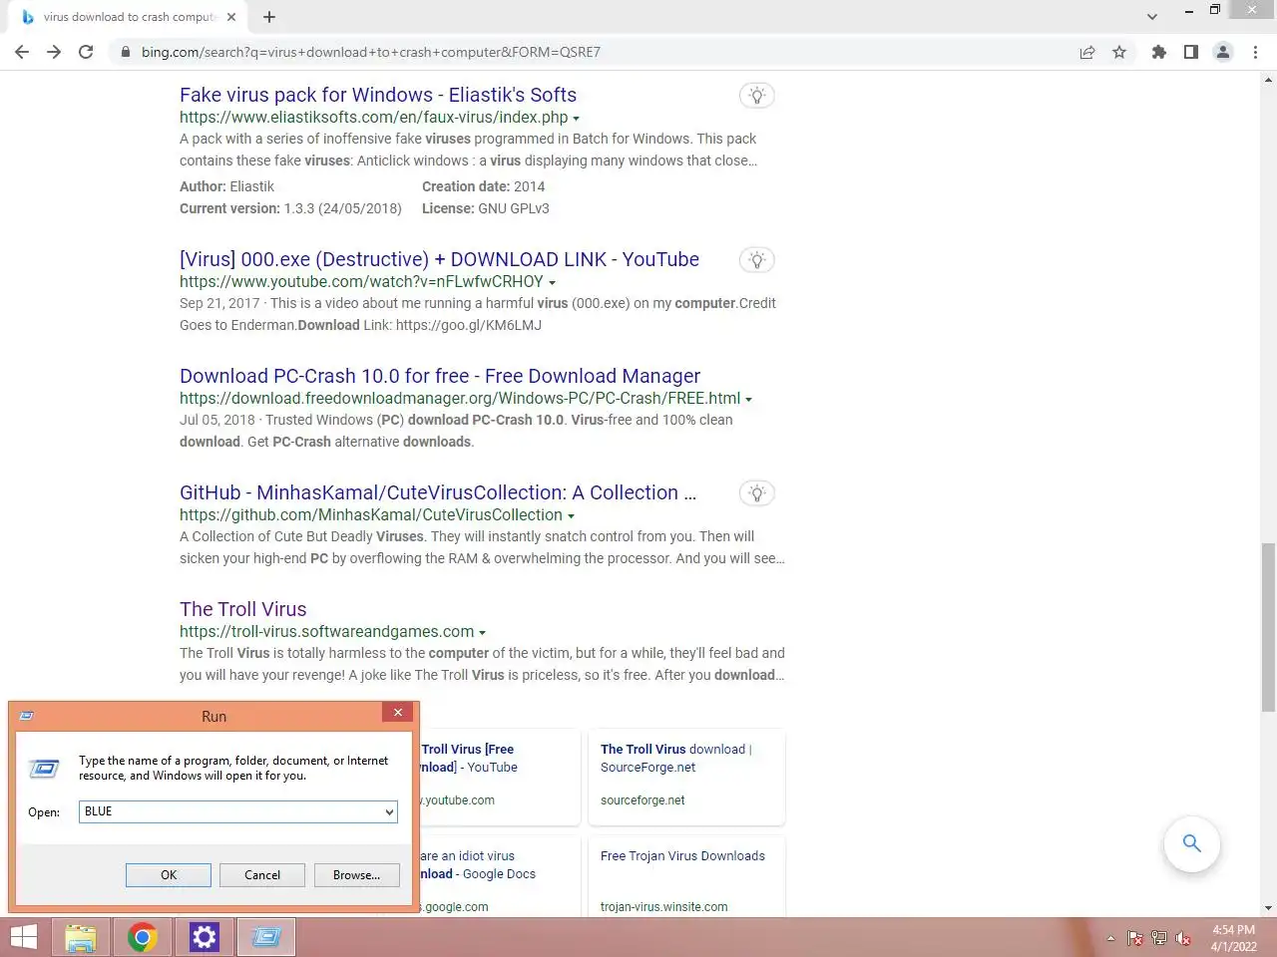Go forward one page in Chrome
Image resolution: width=1277 pixels, height=957 pixels.
tap(54, 52)
